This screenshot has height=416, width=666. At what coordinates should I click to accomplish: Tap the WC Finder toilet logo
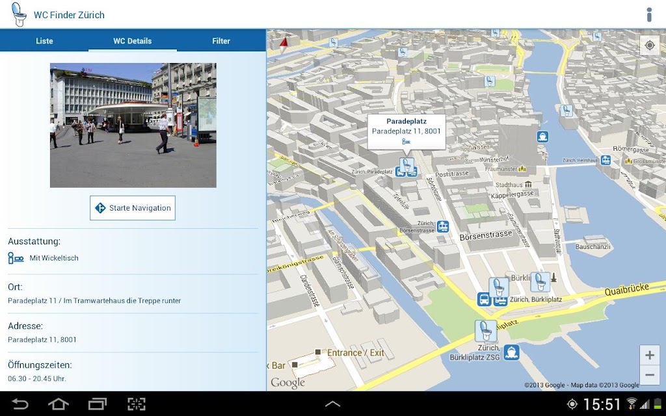[x=18, y=14]
